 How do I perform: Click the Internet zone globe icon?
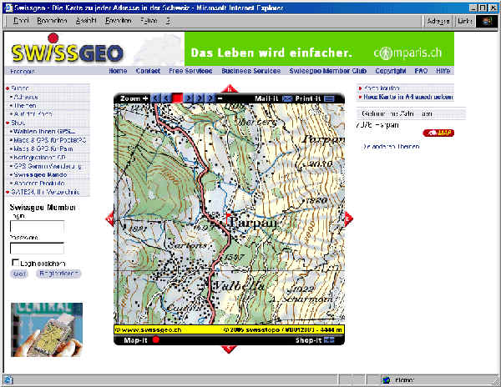pos(387,380)
